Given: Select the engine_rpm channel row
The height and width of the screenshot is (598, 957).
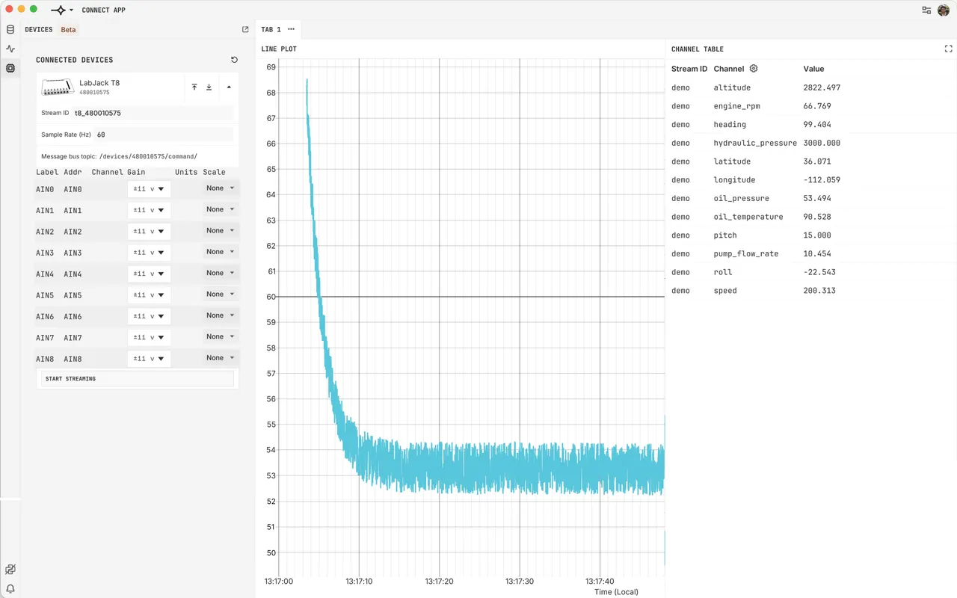Looking at the screenshot, I should click(811, 106).
